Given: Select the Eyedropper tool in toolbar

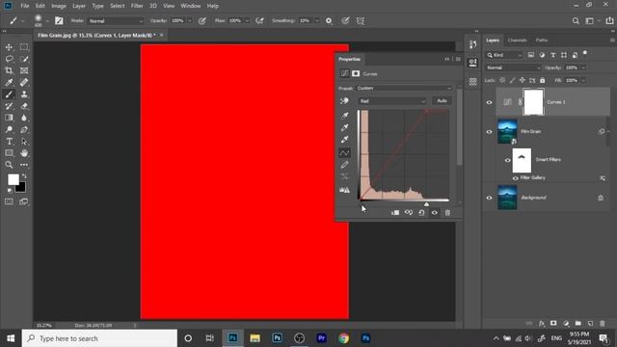Looking at the screenshot, I should click(9, 83).
